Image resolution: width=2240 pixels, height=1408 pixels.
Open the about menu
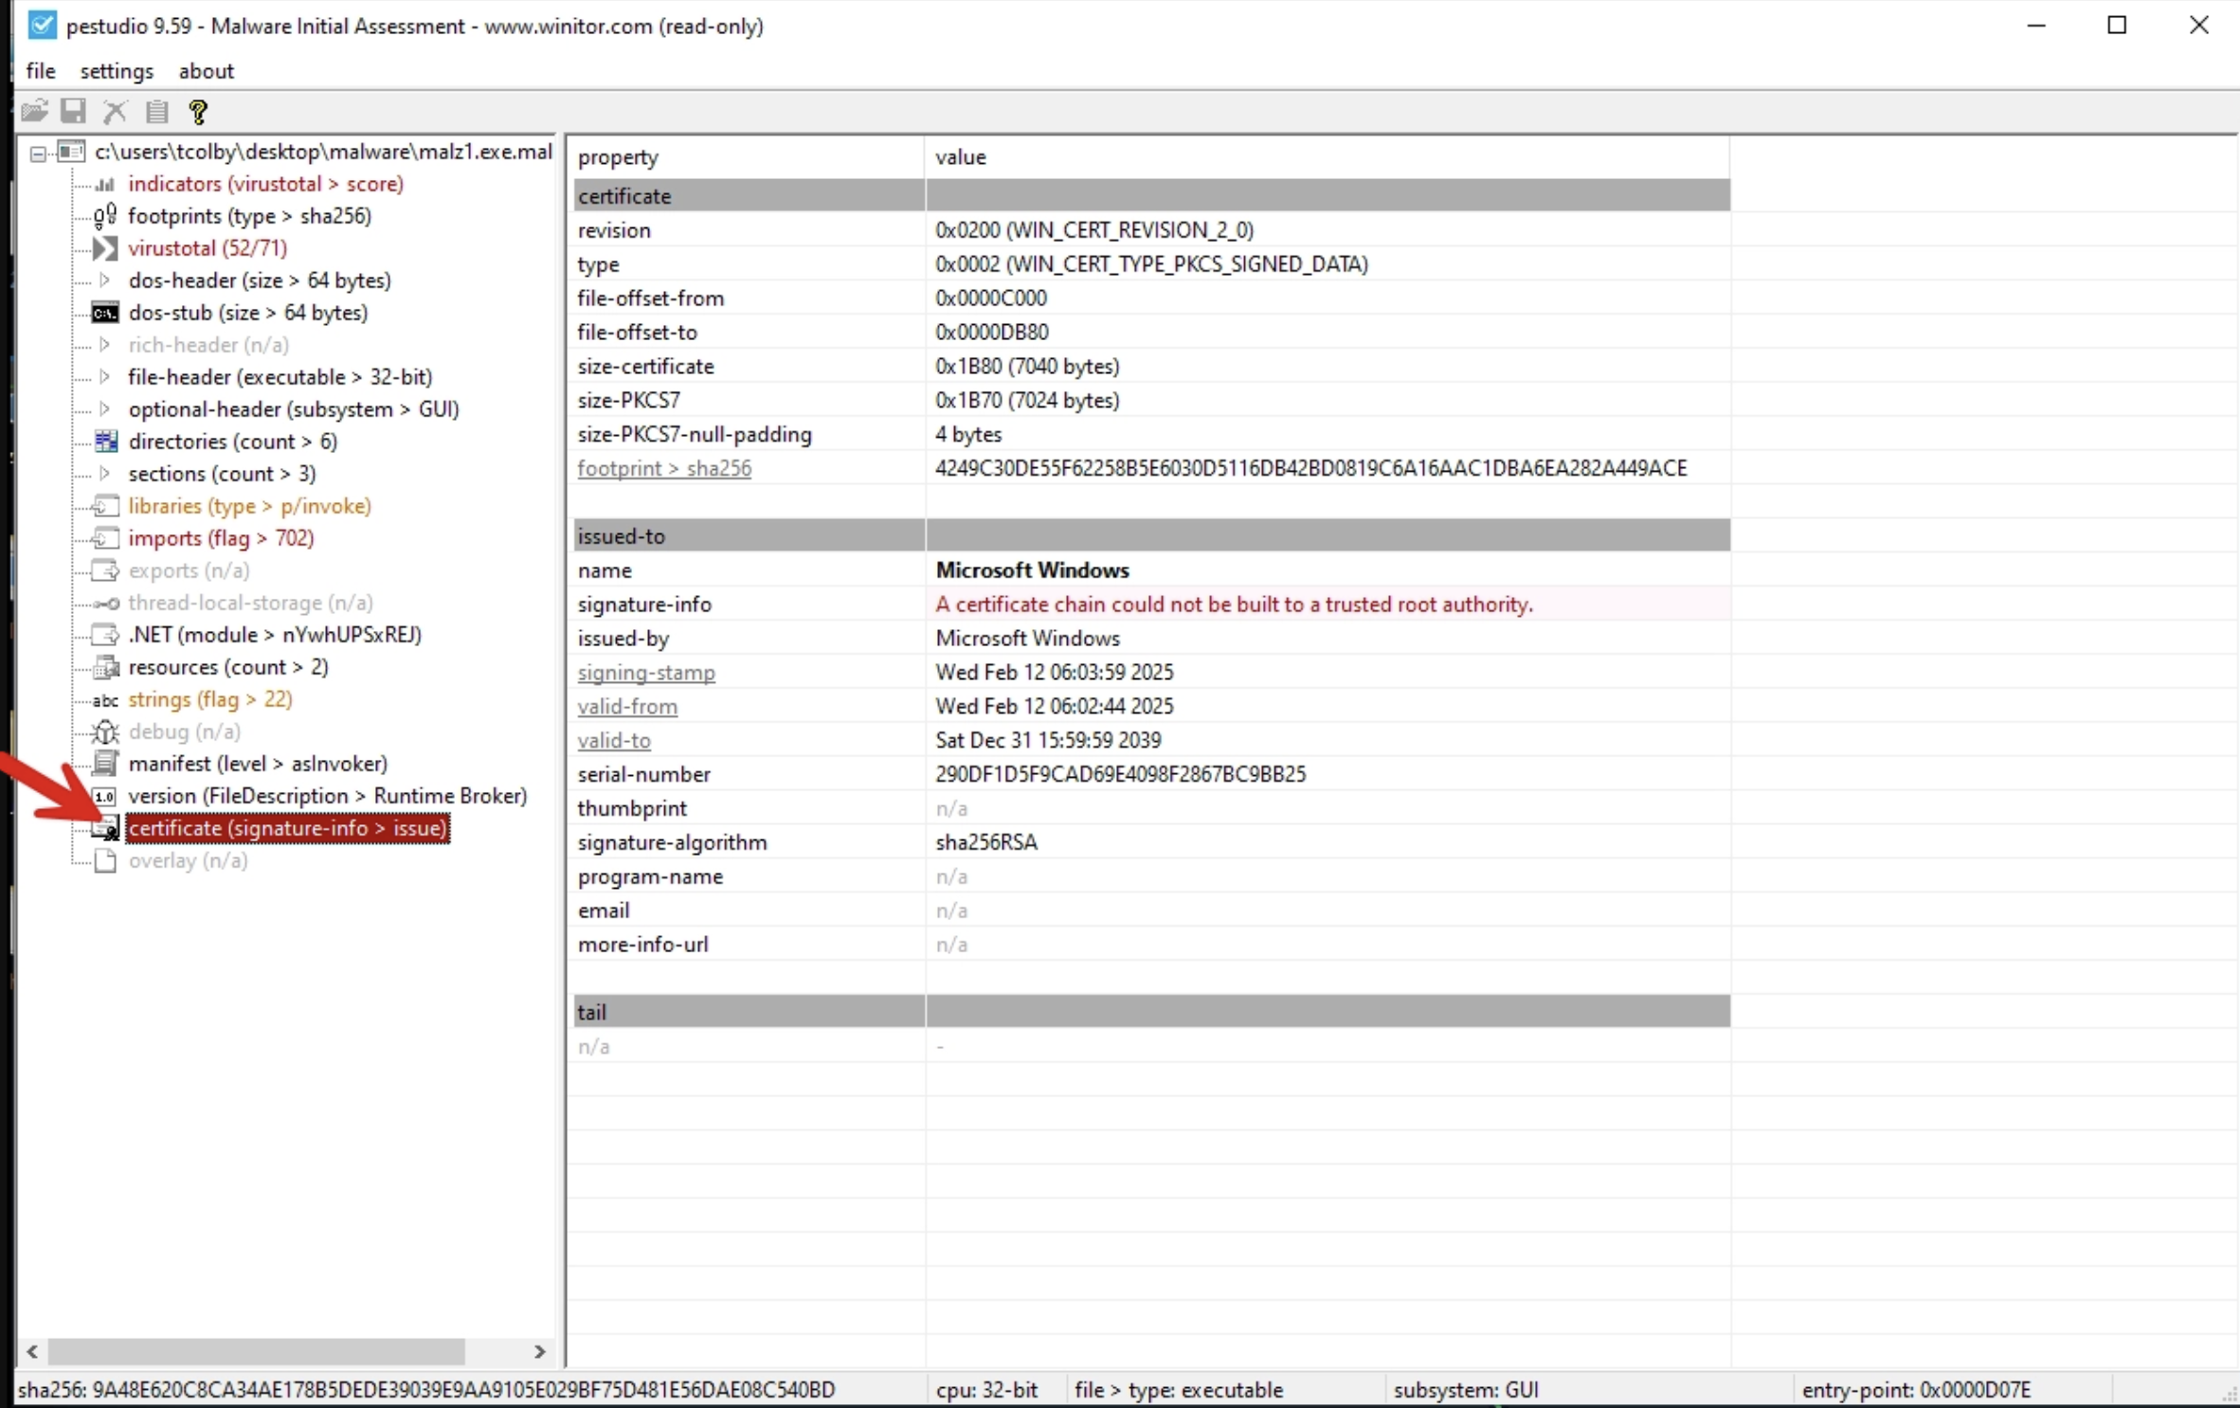pos(207,71)
